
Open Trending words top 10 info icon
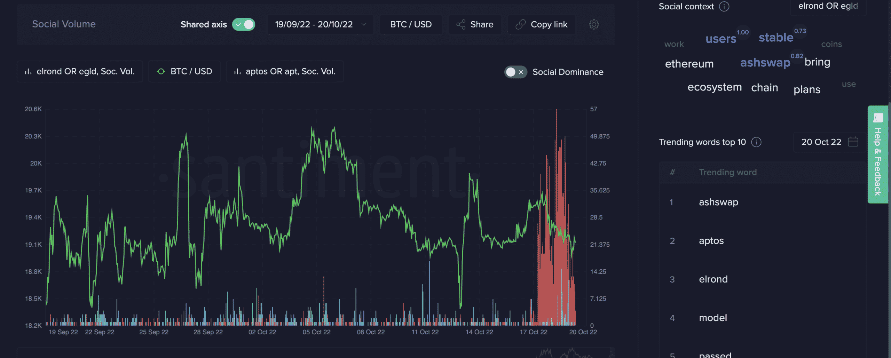tap(756, 142)
